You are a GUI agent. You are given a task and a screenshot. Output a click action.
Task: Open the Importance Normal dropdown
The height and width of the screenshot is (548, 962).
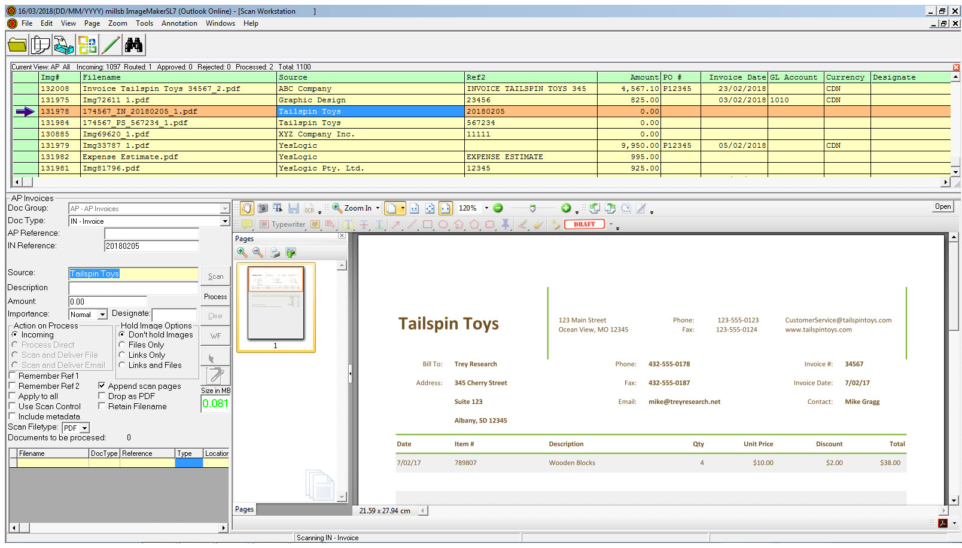point(102,315)
